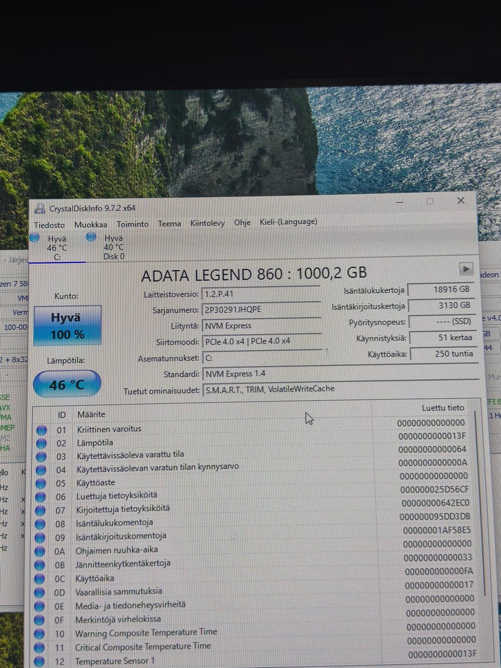
Task: Click the ADATA LEGEND 860 : 1000,2 GB title
Action: (254, 273)
